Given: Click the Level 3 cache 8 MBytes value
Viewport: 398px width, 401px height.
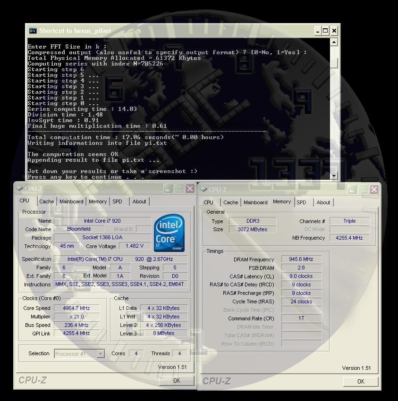Looking at the screenshot, I should (164, 333).
